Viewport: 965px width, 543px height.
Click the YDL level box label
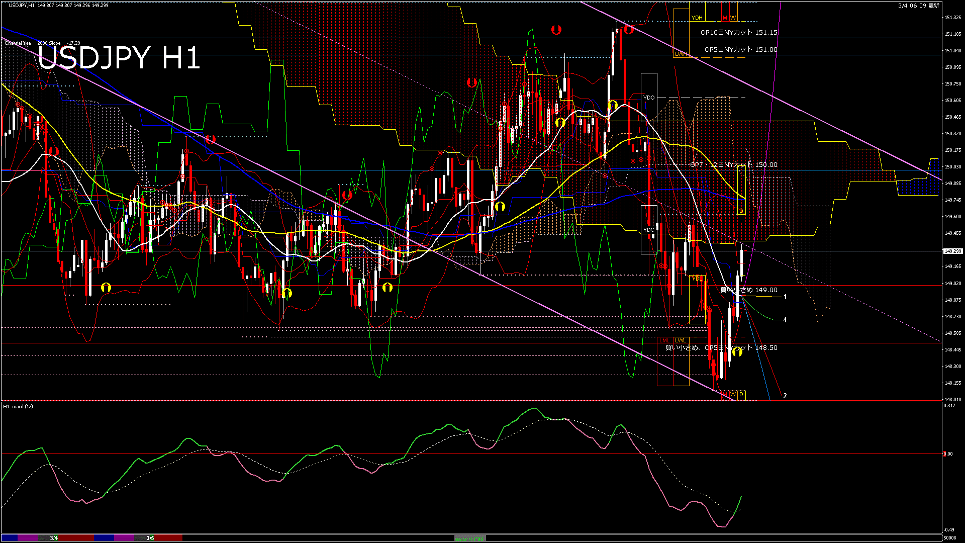[x=697, y=279]
